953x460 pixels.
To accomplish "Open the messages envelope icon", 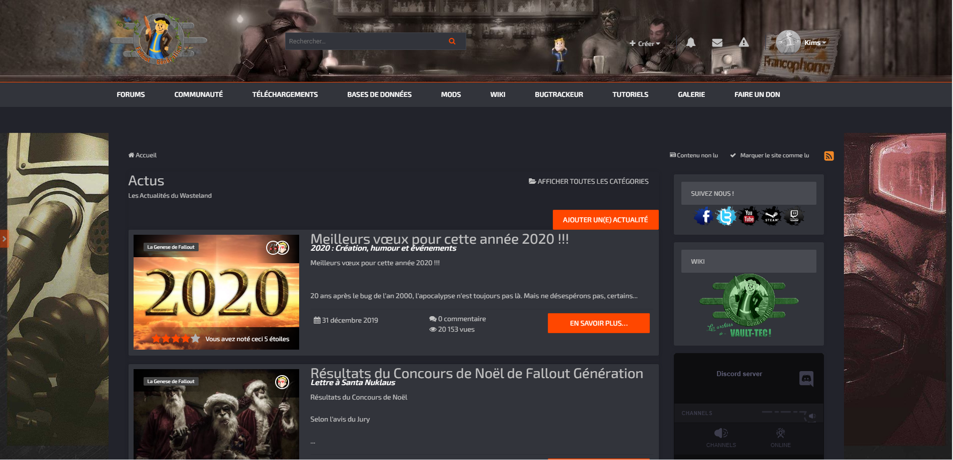I will pyautogui.click(x=717, y=42).
